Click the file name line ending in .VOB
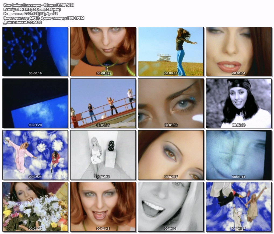The image size is (274, 234). [x=39, y=5]
